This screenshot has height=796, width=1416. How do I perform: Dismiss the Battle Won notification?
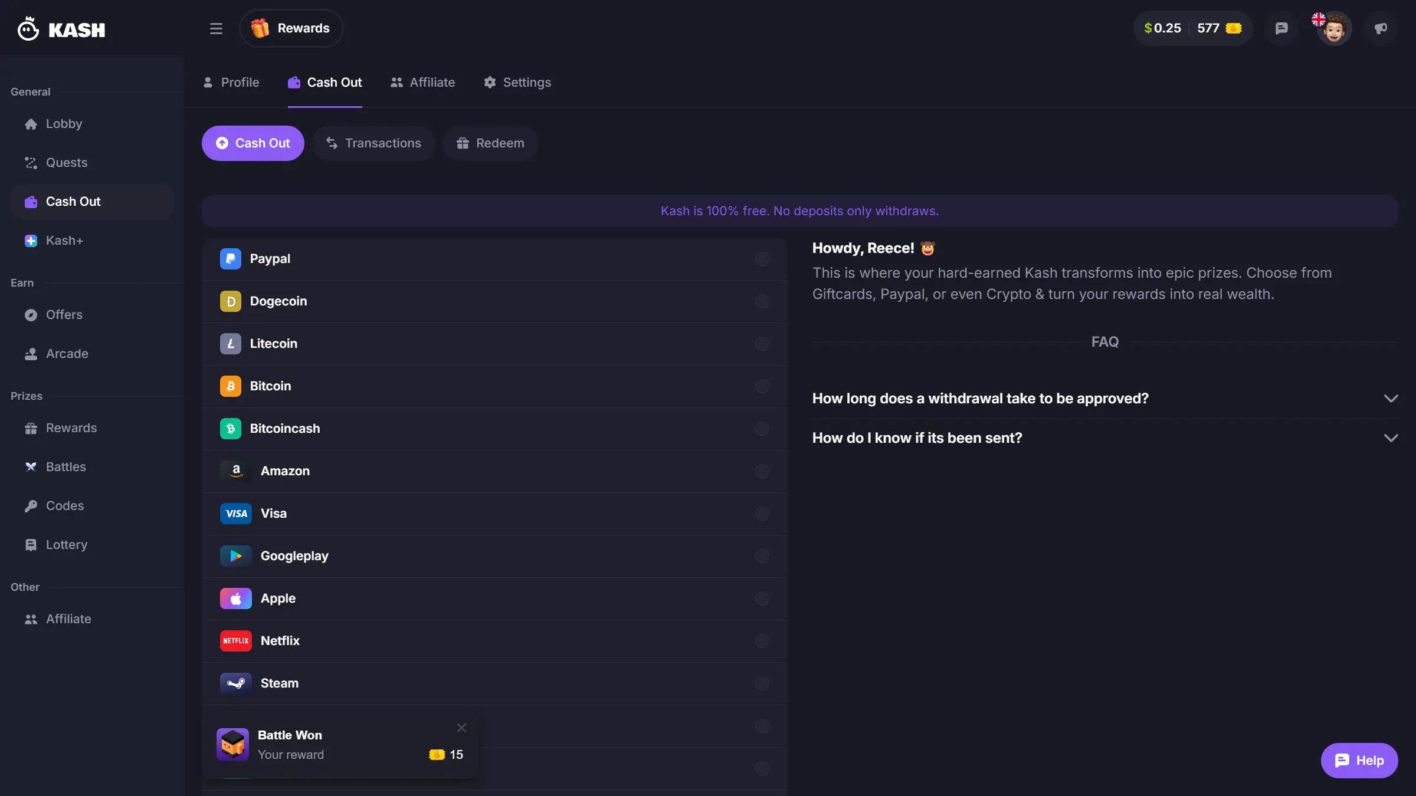(x=461, y=728)
